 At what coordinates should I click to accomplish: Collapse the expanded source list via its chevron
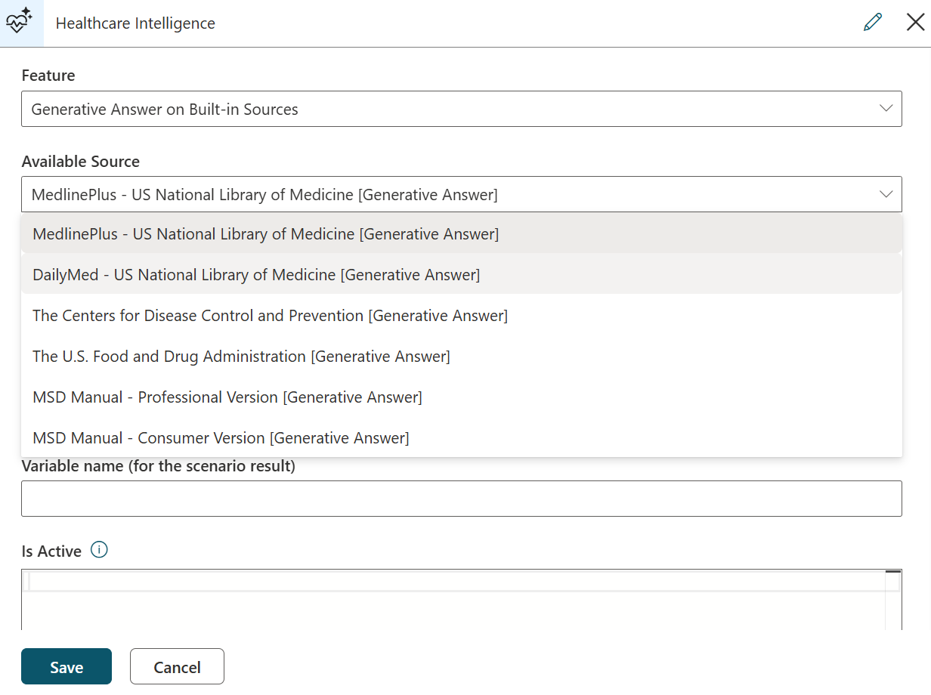click(886, 194)
